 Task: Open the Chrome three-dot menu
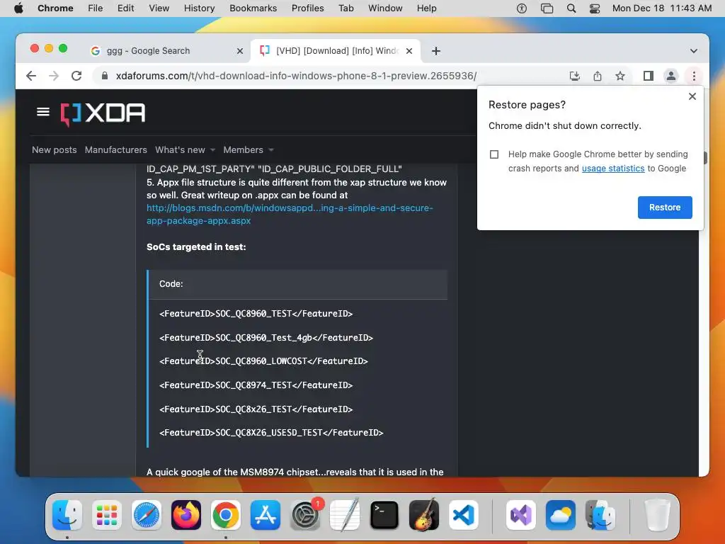(694, 76)
